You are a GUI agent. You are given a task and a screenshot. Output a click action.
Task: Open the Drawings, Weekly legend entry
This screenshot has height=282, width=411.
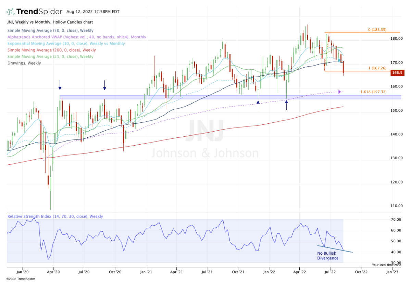pos(24,63)
